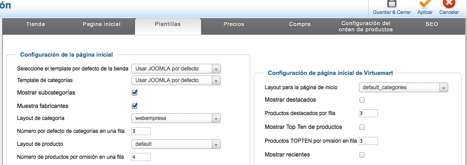Click the Aplicar checkmark icon
Image resolution: width=467 pixels, height=165 pixels.
click(425, 4)
